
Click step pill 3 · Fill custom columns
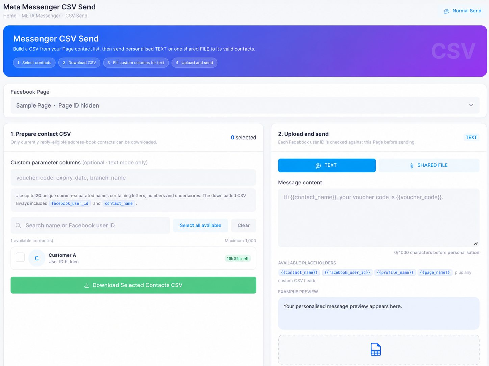(x=136, y=63)
